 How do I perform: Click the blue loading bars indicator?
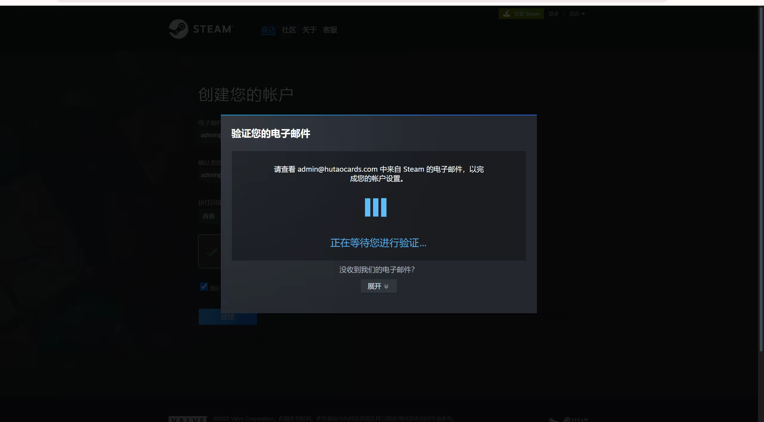pos(375,207)
